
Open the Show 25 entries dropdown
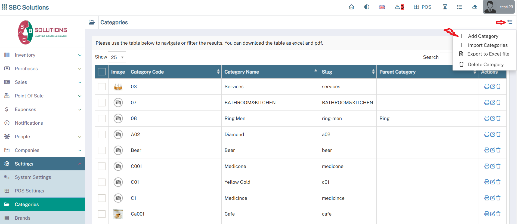117,57
